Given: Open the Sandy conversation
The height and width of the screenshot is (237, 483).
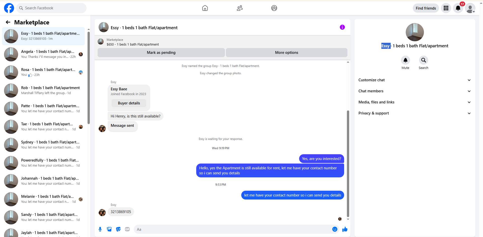Looking at the screenshot, I should point(43,217).
